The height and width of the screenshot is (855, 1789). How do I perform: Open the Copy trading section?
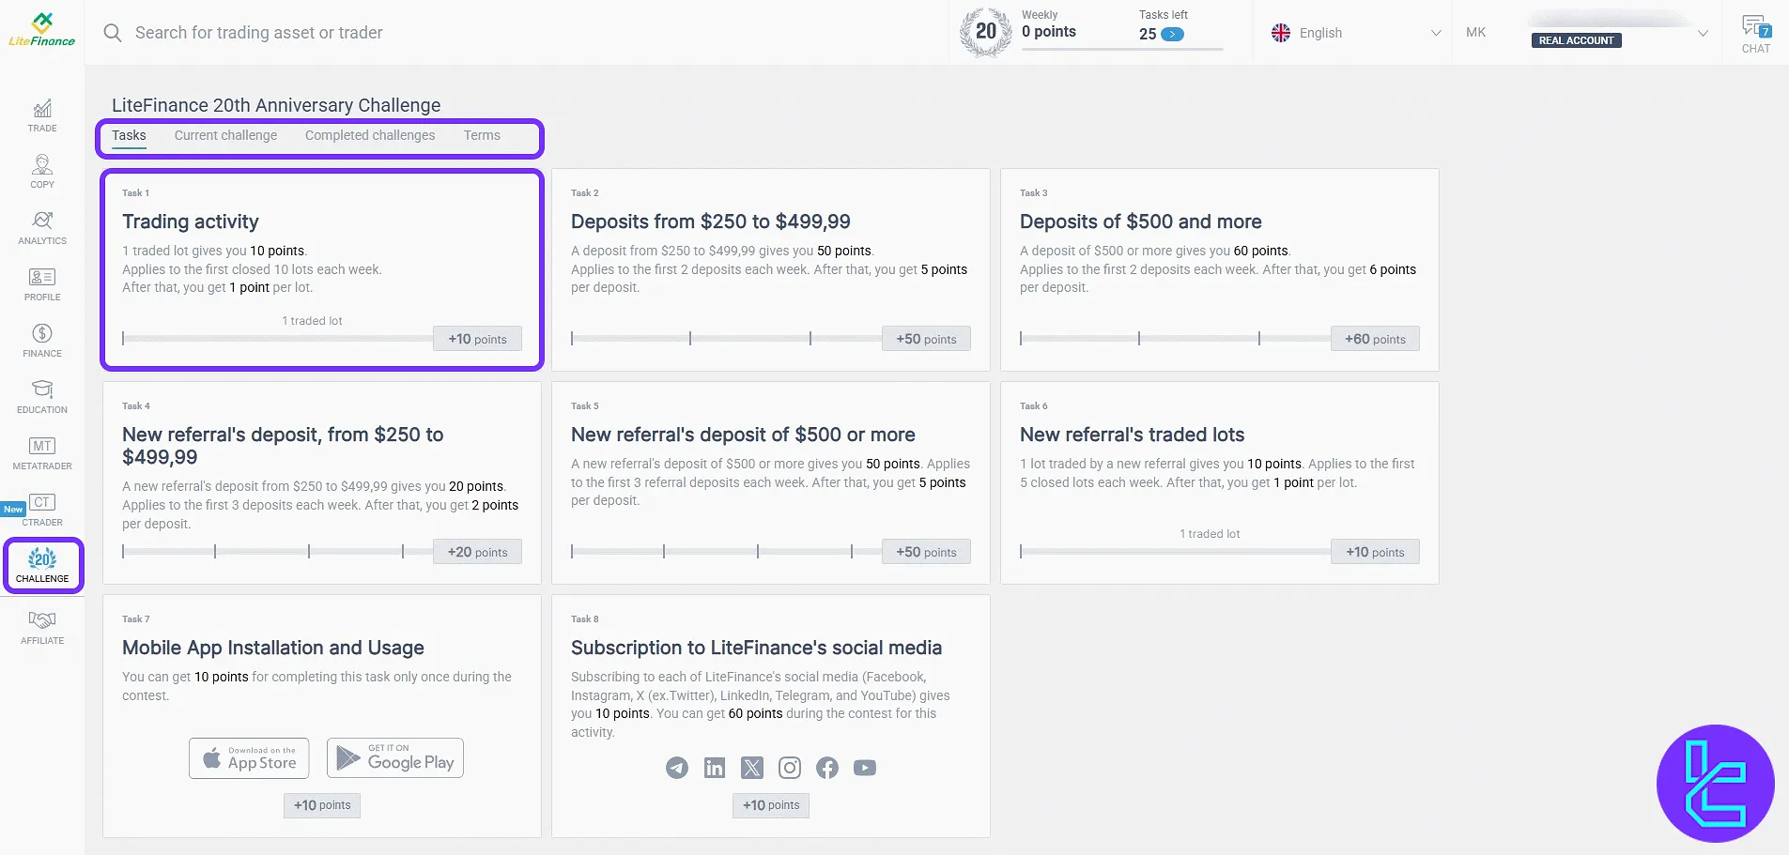click(42, 172)
